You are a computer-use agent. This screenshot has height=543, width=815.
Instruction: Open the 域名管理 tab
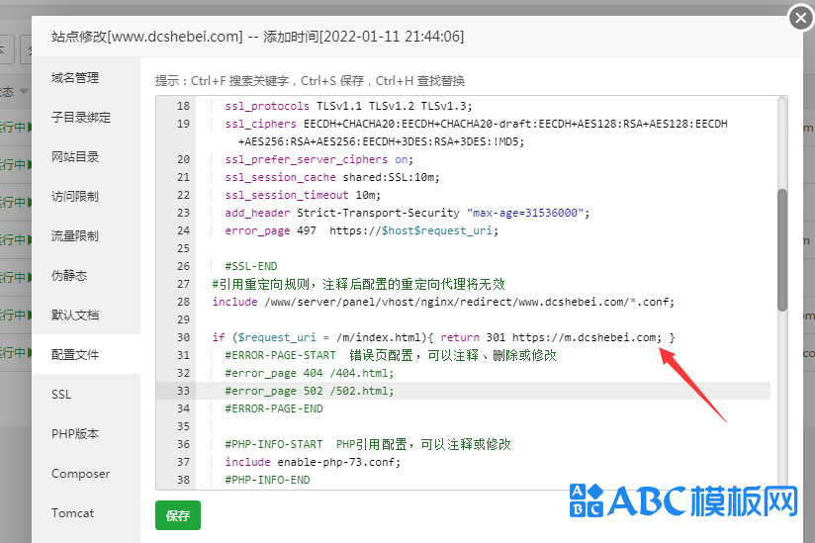[x=75, y=78]
